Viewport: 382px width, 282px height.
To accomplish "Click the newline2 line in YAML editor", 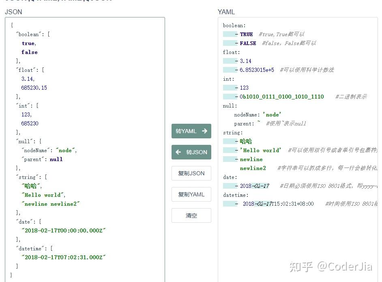I will pos(253,168).
